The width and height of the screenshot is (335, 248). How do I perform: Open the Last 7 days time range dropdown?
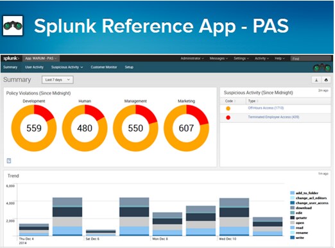[58, 79]
